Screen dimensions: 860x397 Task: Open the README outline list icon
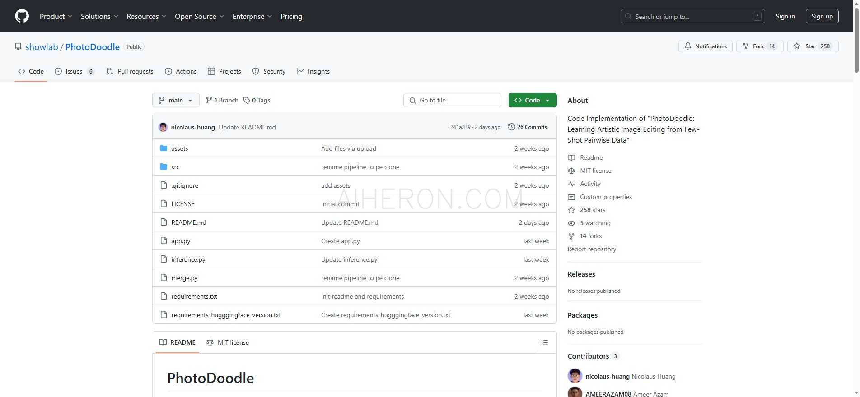545,342
